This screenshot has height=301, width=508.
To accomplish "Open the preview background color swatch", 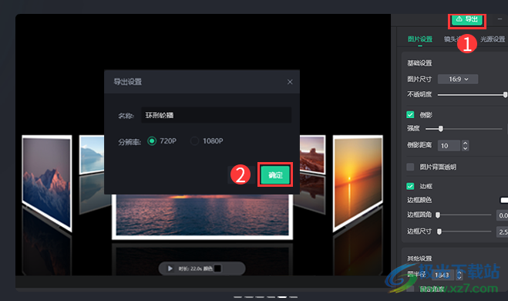I will [x=217, y=269].
